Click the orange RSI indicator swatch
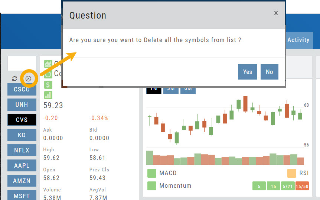Viewport: 320px width, 200px height. coord(291,173)
